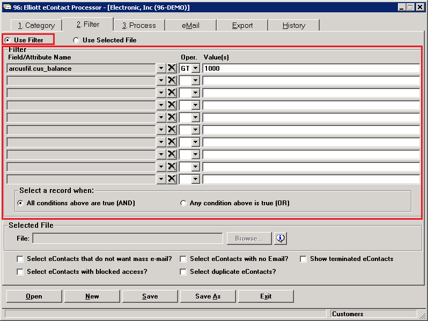This screenshot has height=321, width=428.
Task: Click the X clear icon in the seventh filter row
Action: [x=172, y=142]
